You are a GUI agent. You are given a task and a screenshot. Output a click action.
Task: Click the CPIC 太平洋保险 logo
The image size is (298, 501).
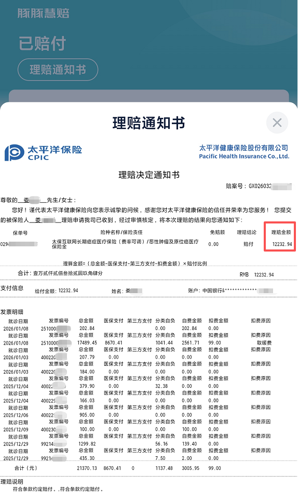pos(44,153)
